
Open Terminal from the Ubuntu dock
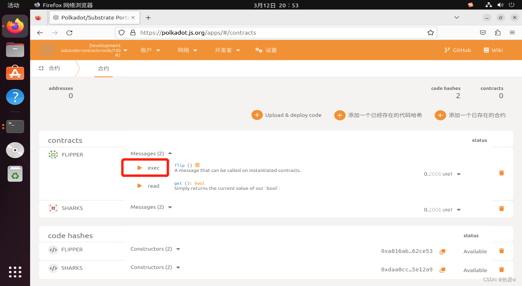[x=15, y=126]
